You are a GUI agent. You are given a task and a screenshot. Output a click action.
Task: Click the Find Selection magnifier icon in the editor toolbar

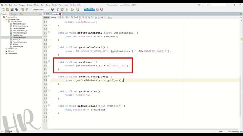click(72, 17)
